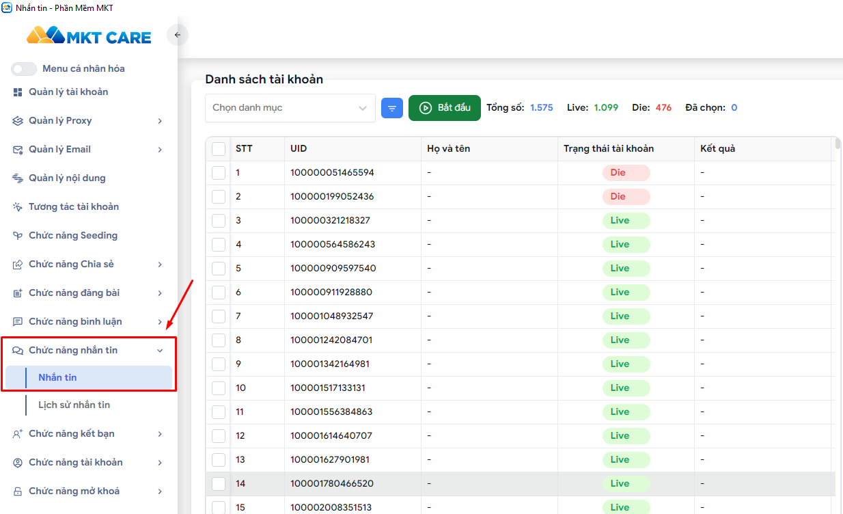The height and width of the screenshot is (514, 843).
Task: Click the Trạng thái tài khoản column header
Action: [x=626, y=149]
